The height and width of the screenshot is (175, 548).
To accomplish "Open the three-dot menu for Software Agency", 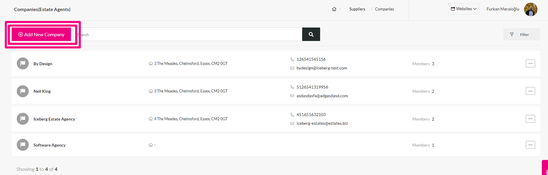I will pos(530,145).
